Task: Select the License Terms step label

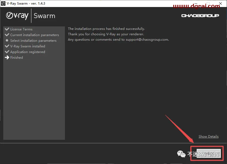Action: (x=21, y=29)
